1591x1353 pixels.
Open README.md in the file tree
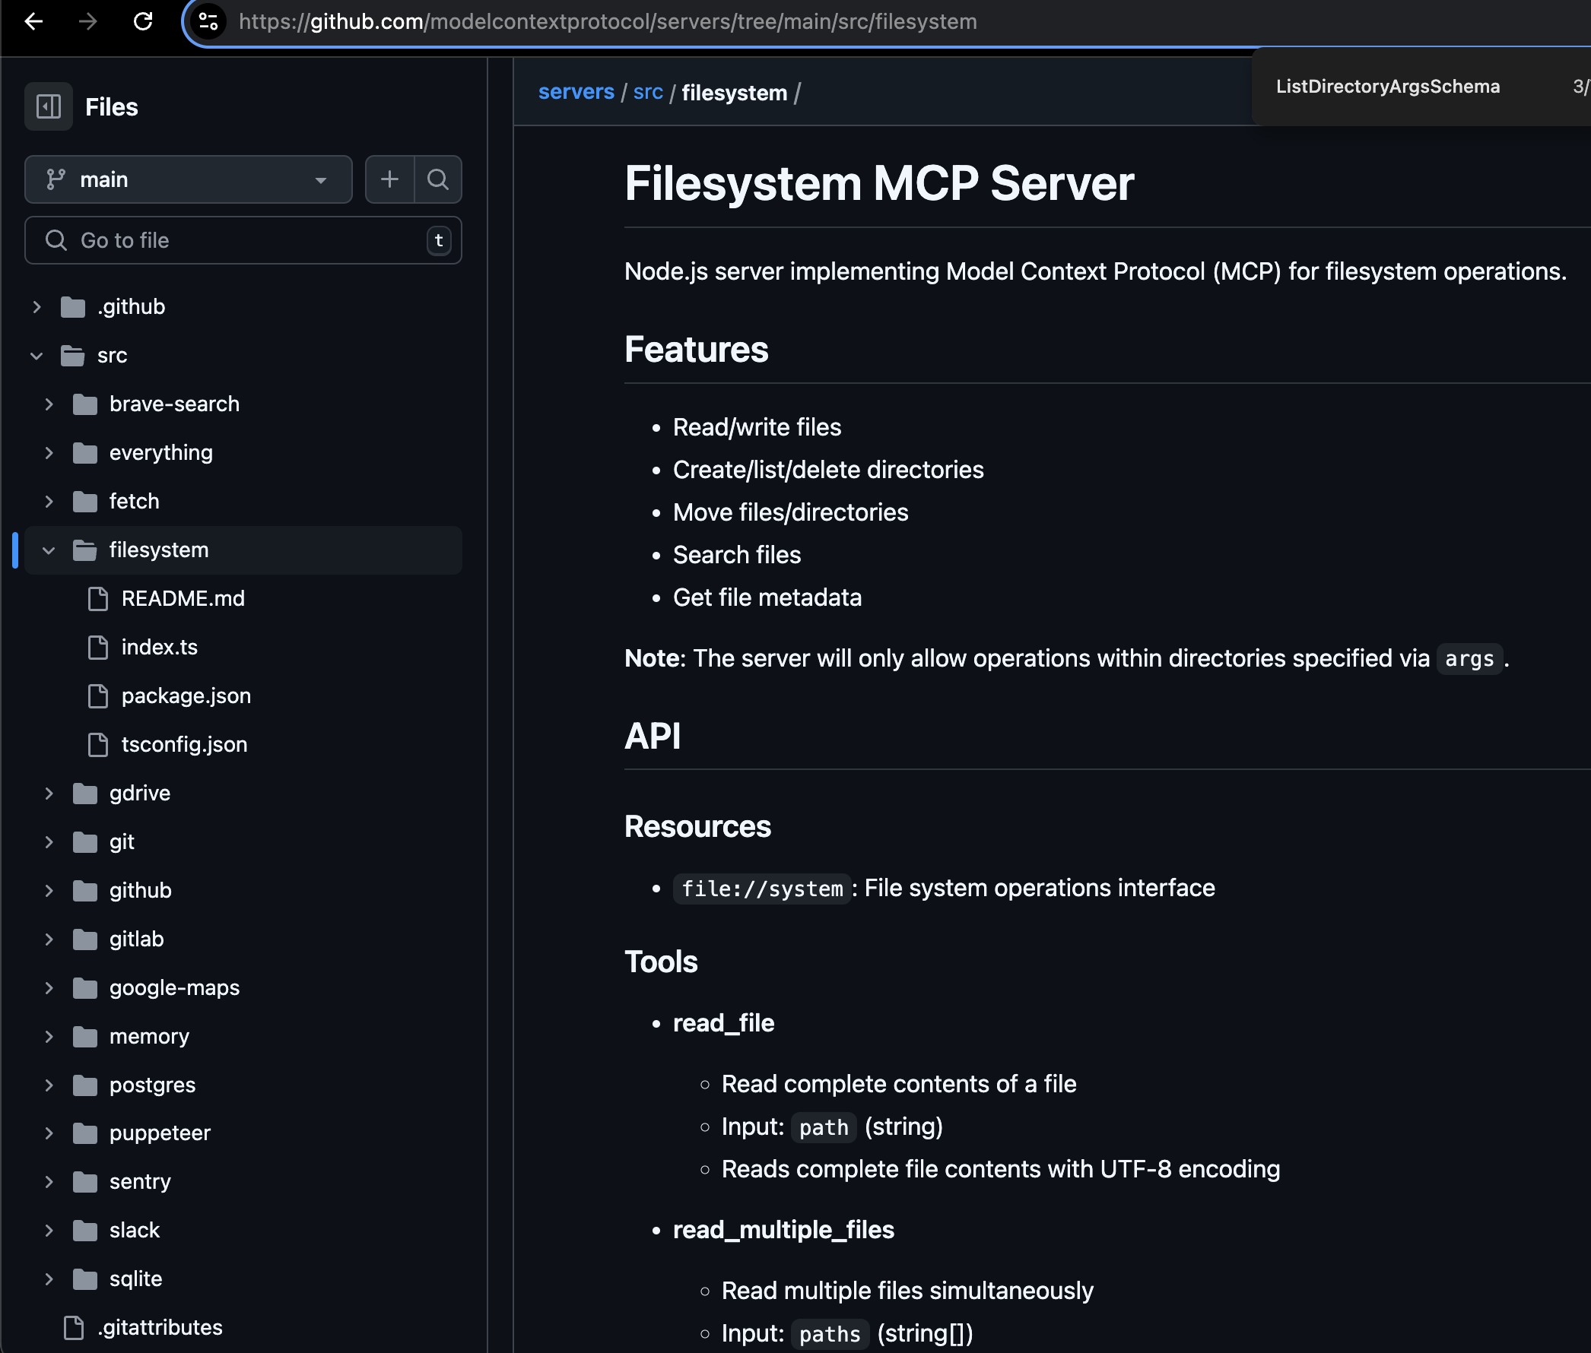pyautogui.click(x=183, y=598)
